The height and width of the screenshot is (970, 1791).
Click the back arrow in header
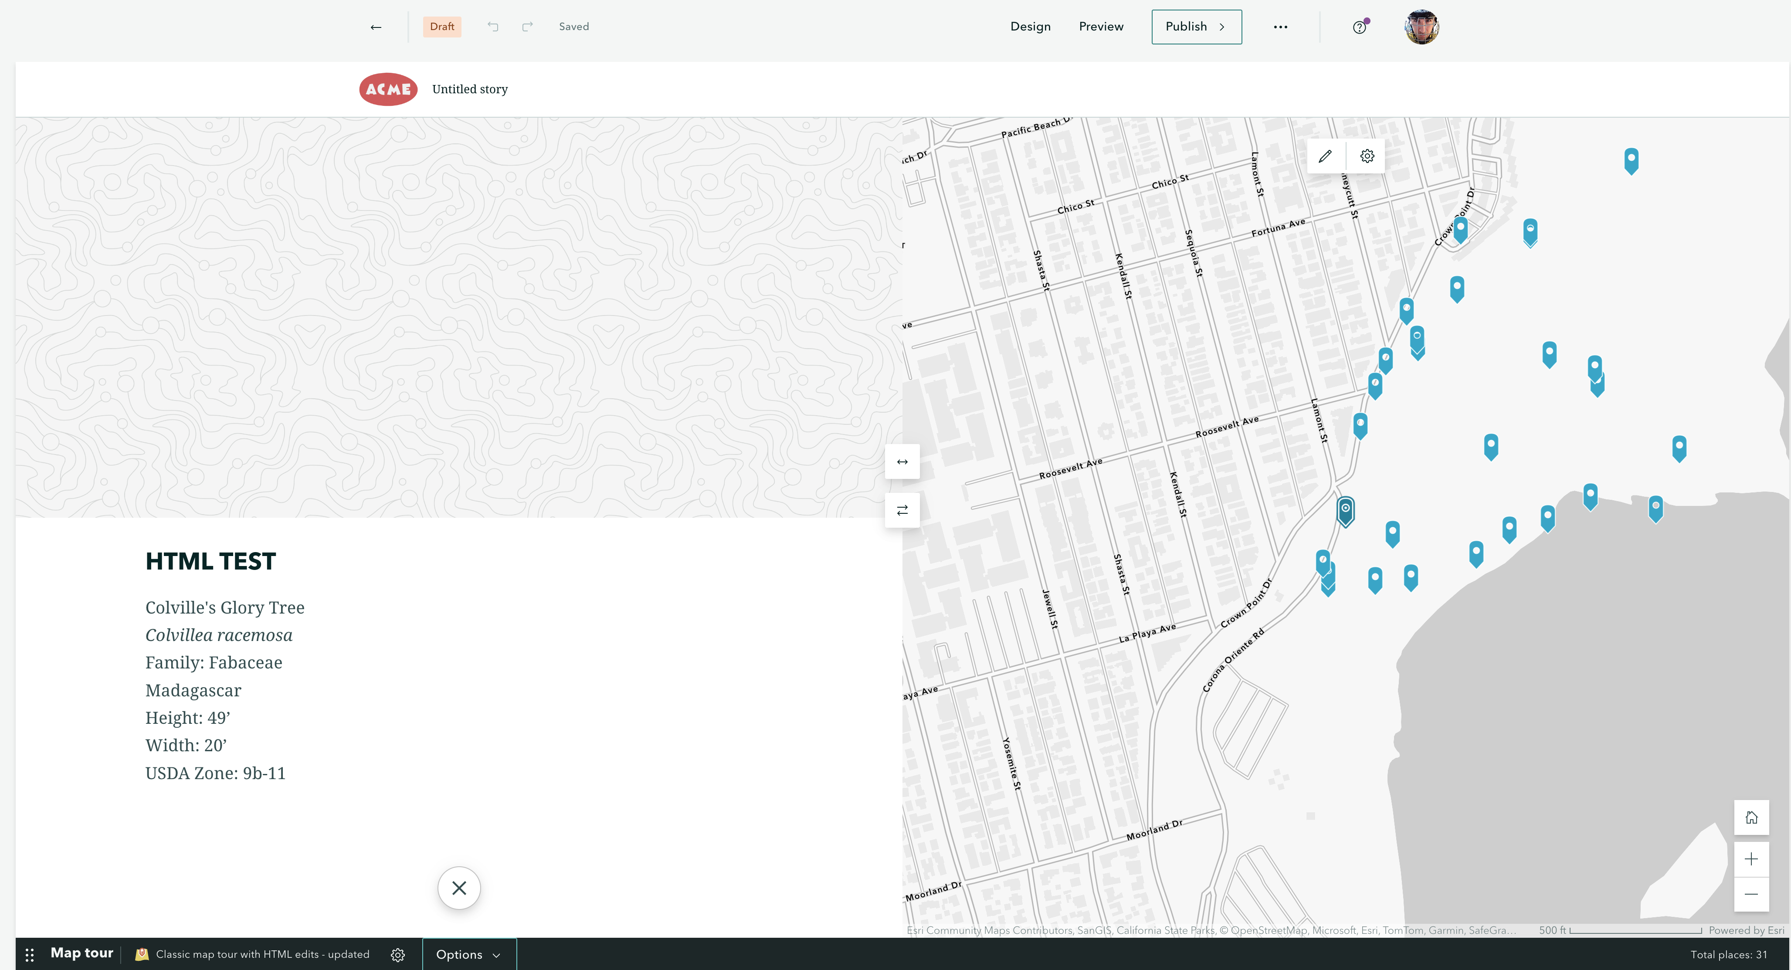[376, 27]
